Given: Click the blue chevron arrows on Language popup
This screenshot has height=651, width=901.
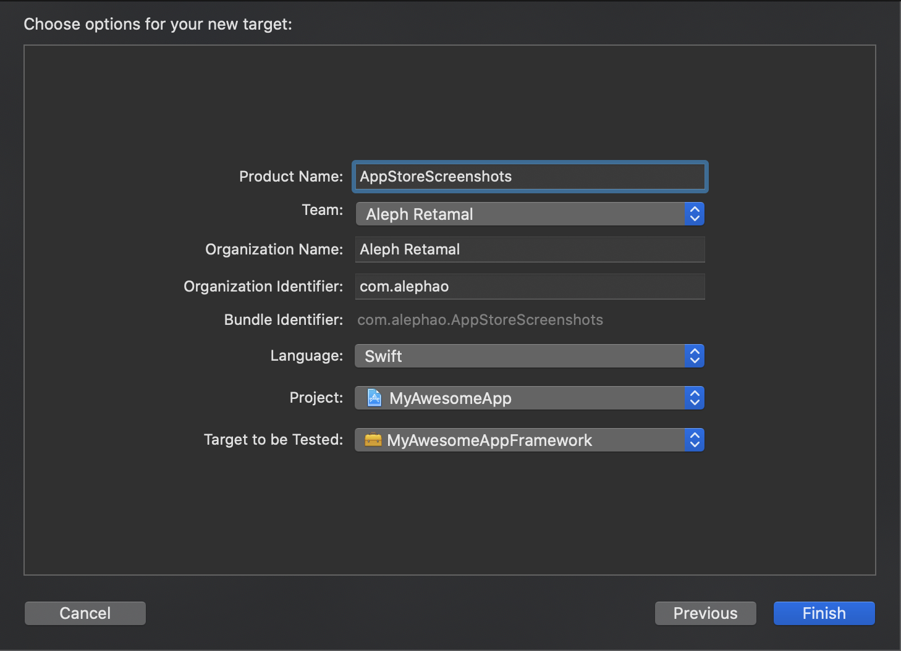Looking at the screenshot, I should (x=695, y=356).
